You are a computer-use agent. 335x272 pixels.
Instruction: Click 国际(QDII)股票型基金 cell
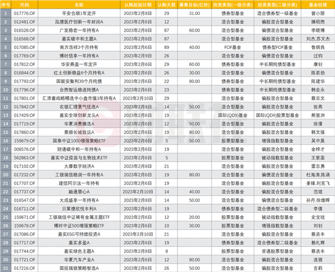277,115
